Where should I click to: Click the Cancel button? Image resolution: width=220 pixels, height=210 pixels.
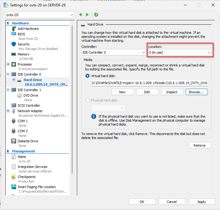pyautogui.click(x=172, y=202)
